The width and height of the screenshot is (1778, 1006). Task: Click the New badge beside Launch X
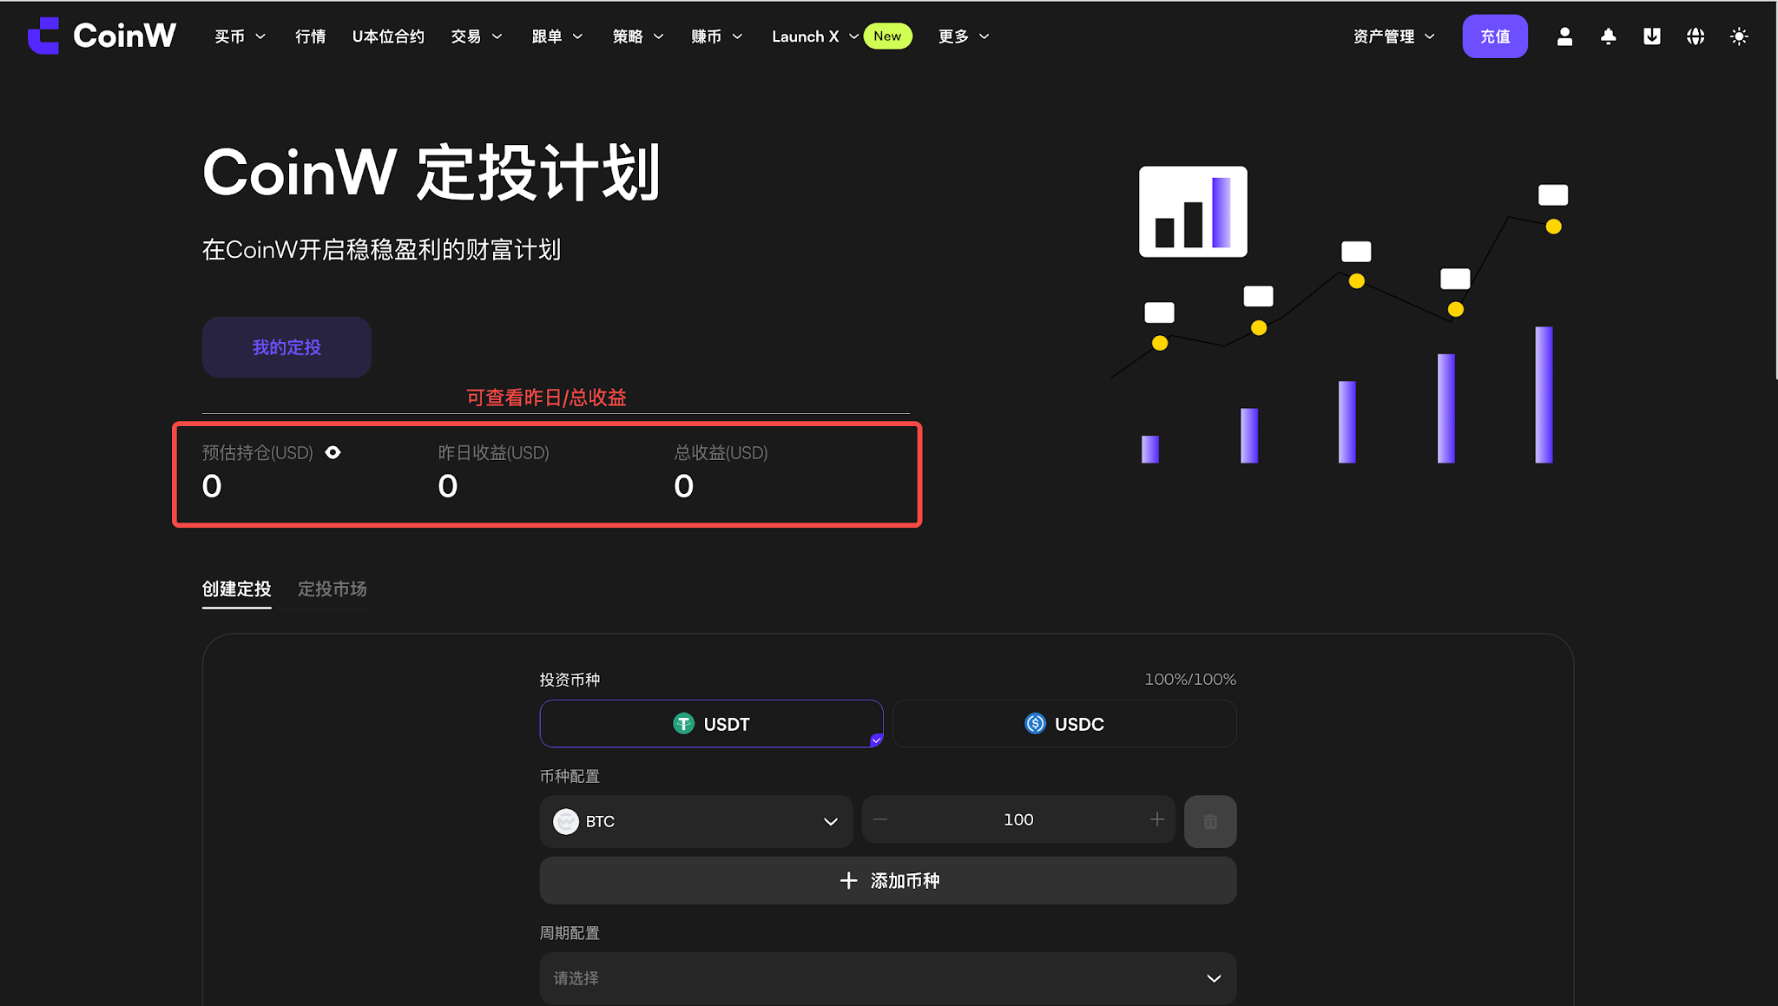click(x=887, y=36)
